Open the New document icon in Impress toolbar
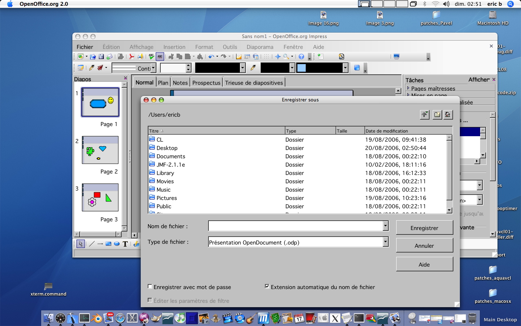Screen dimensions: 521x326 pos(81,57)
